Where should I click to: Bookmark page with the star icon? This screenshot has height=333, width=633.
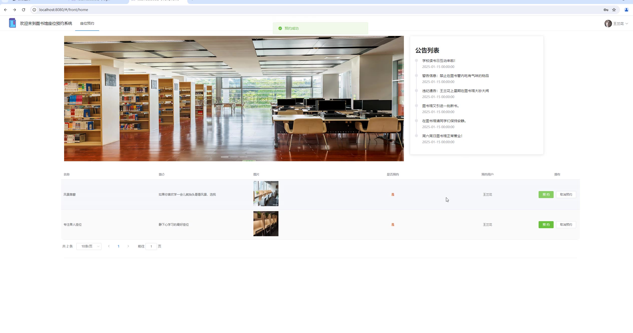(614, 10)
